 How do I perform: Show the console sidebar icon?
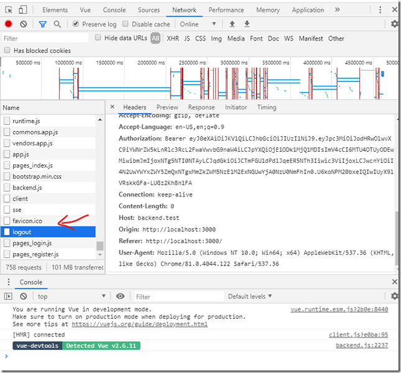pos(8,297)
